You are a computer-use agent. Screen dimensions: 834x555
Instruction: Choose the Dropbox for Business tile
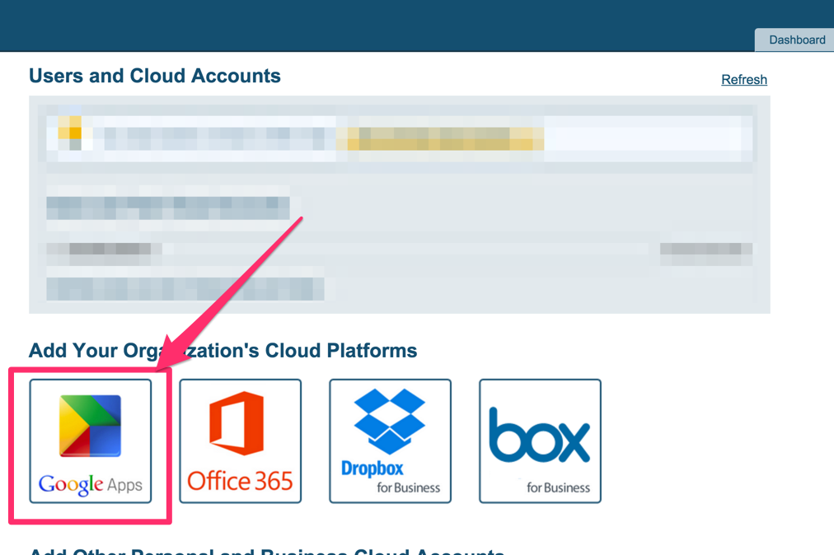coord(390,441)
